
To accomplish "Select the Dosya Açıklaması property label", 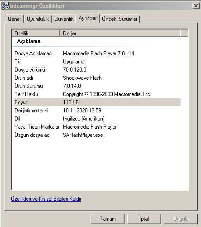I will (33, 53).
